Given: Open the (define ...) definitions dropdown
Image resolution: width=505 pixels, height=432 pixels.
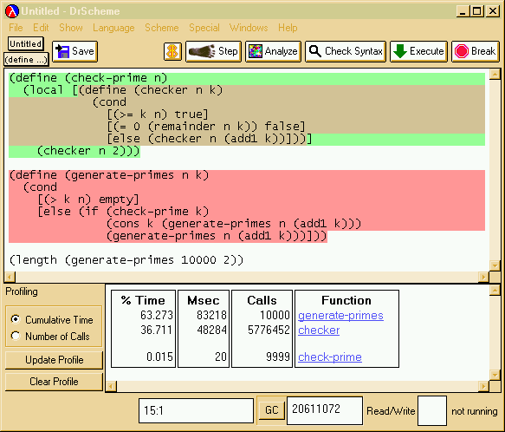Looking at the screenshot, I should pos(26,59).
